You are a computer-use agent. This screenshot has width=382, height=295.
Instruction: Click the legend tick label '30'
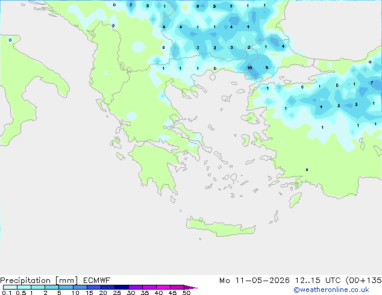pyautogui.click(x=131, y=293)
